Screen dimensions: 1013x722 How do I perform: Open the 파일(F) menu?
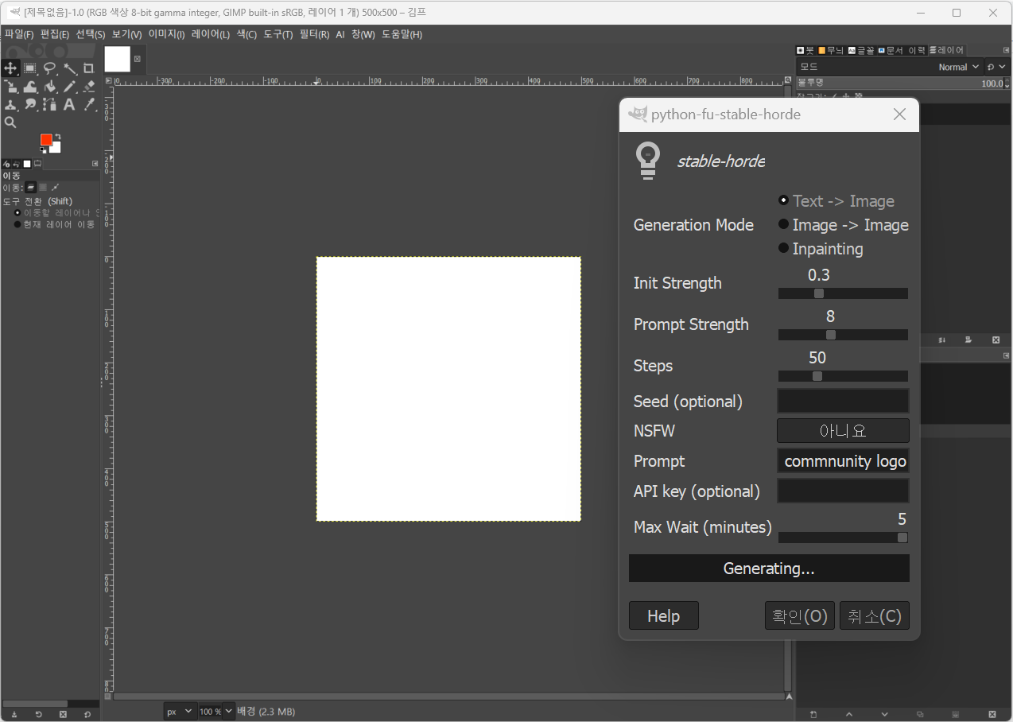tap(19, 34)
